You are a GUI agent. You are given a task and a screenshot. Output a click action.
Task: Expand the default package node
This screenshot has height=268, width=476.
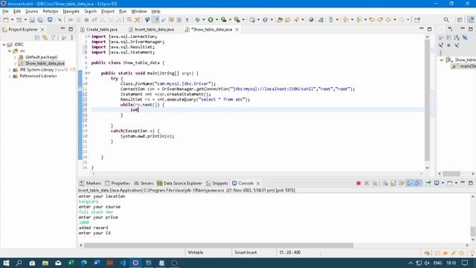pos(15,57)
